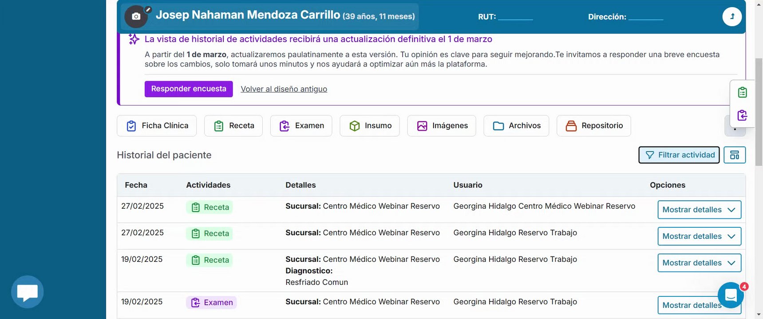Open the Archivos folder button

[516, 126]
